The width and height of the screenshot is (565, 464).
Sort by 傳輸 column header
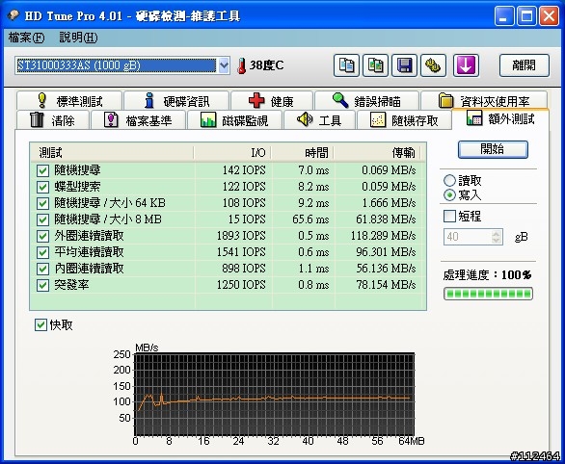click(377, 152)
